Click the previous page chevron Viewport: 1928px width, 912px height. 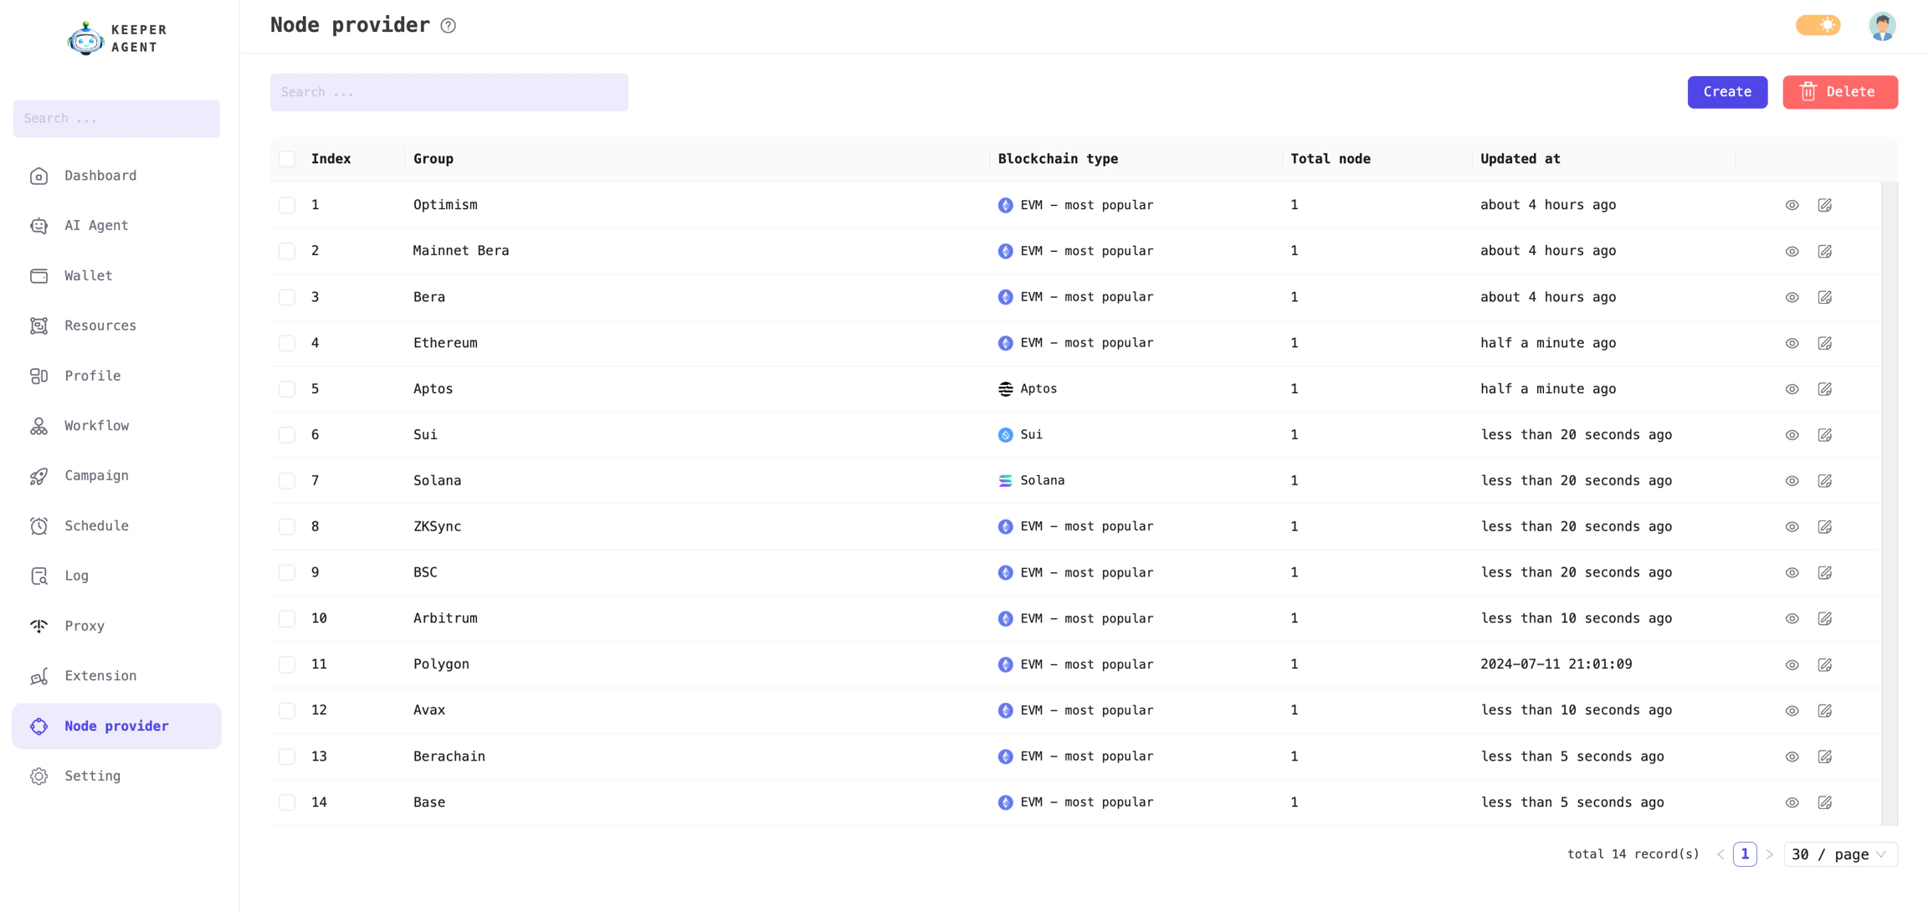point(1720,854)
